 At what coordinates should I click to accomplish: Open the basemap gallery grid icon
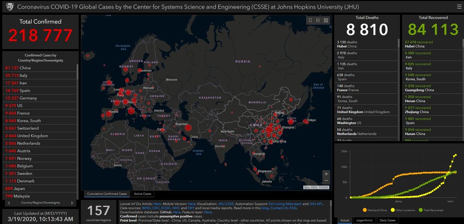[326, 20]
